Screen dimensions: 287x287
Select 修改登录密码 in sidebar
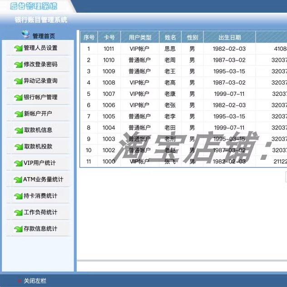40,64
